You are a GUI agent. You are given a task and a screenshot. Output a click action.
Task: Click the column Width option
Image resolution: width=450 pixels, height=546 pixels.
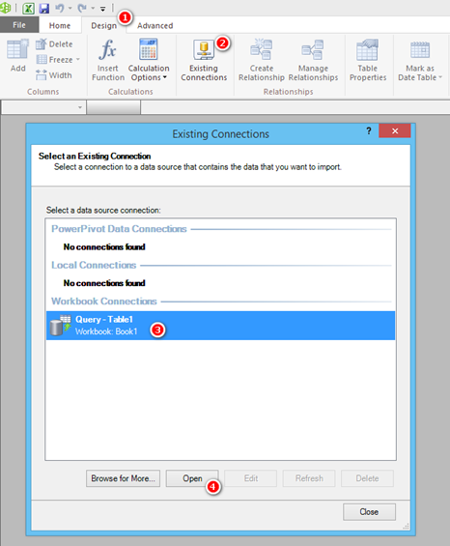54,75
